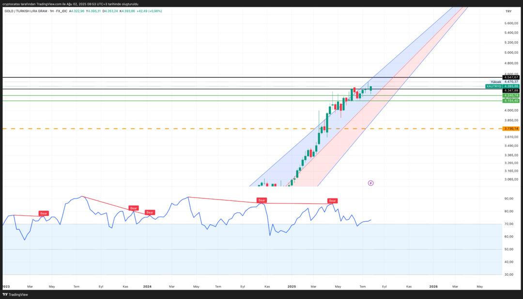523x299 pixels.
Task: Click the 70,00 RSI axis value
Action: tap(508, 224)
